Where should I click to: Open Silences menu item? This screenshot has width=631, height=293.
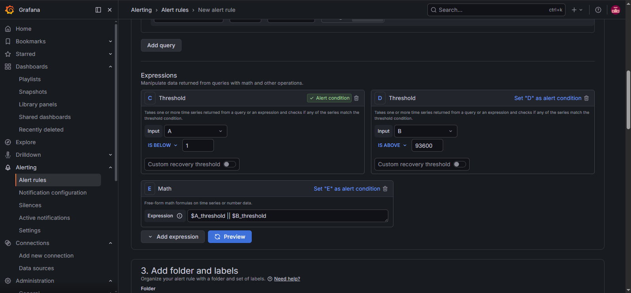pos(30,205)
